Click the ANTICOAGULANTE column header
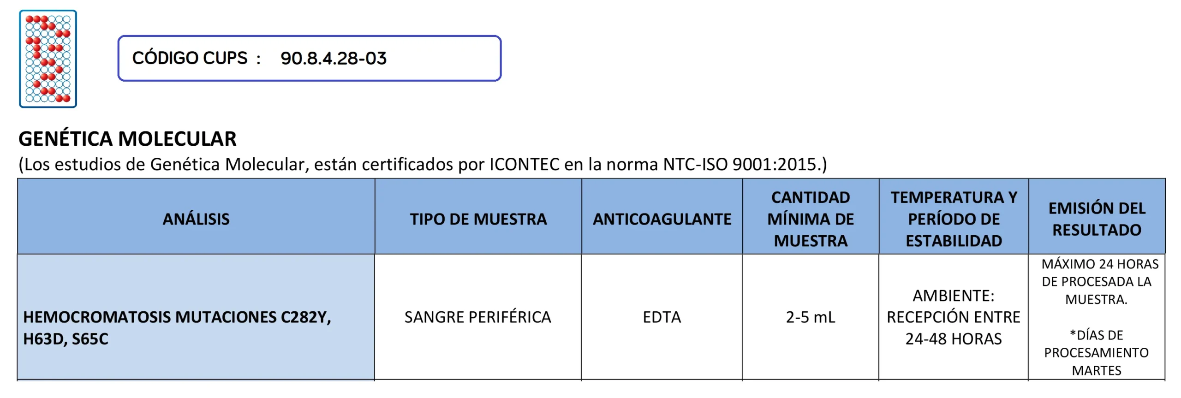1181x398 pixels. tap(662, 219)
